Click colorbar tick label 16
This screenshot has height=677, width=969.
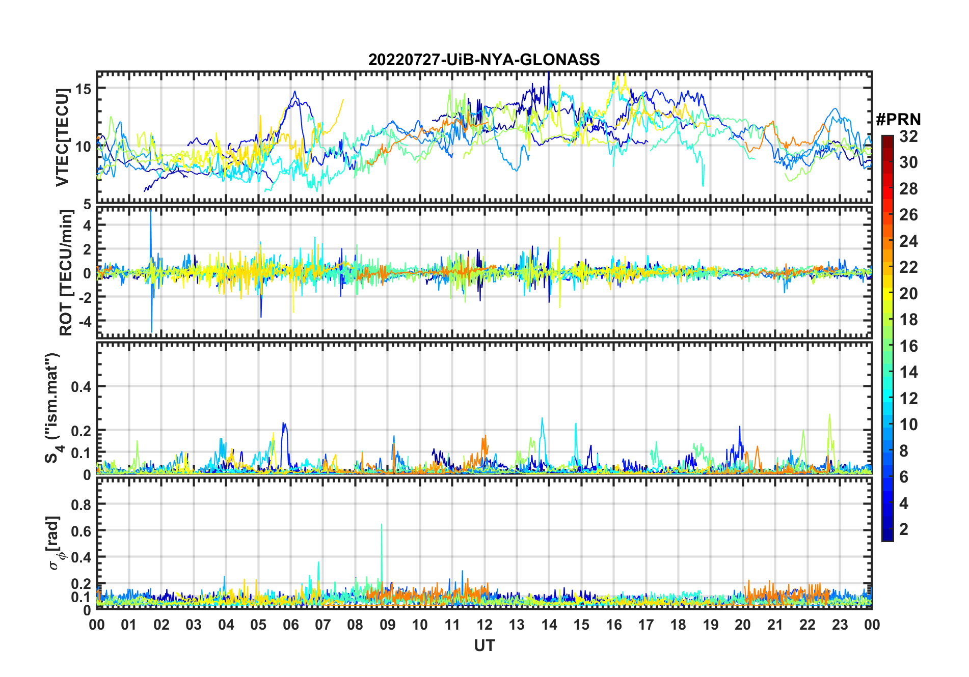[x=908, y=346]
